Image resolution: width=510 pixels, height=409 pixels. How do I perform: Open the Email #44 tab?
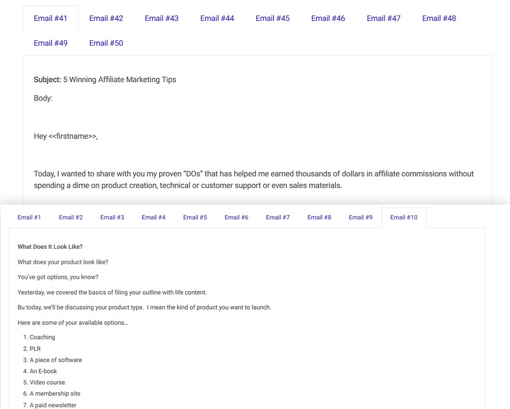[x=217, y=19]
